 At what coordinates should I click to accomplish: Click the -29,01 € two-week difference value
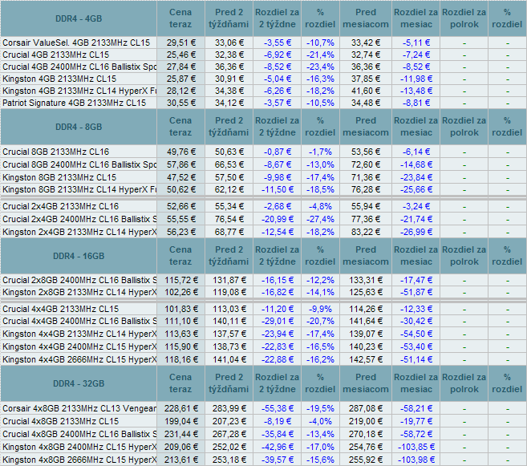[x=278, y=321]
